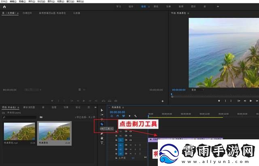Screen dimensions: 259x166
Task: Toggle nest-sequence insert mode in timeline
Action: coord(112,116)
